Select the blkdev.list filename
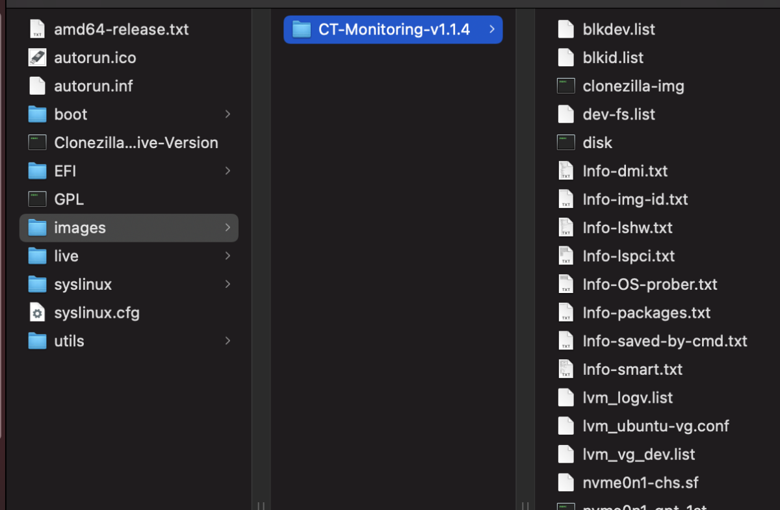 coord(619,29)
